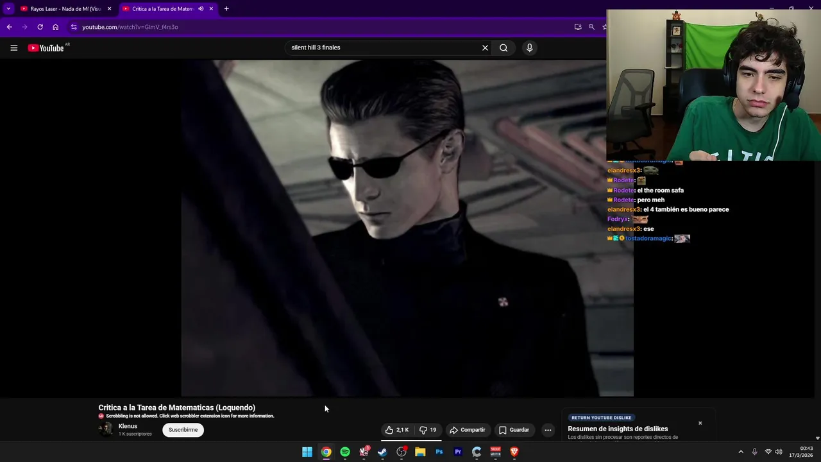This screenshot has width=821, height=462.
Task: Run search with the magnifier button
Action: pos(504,47)
